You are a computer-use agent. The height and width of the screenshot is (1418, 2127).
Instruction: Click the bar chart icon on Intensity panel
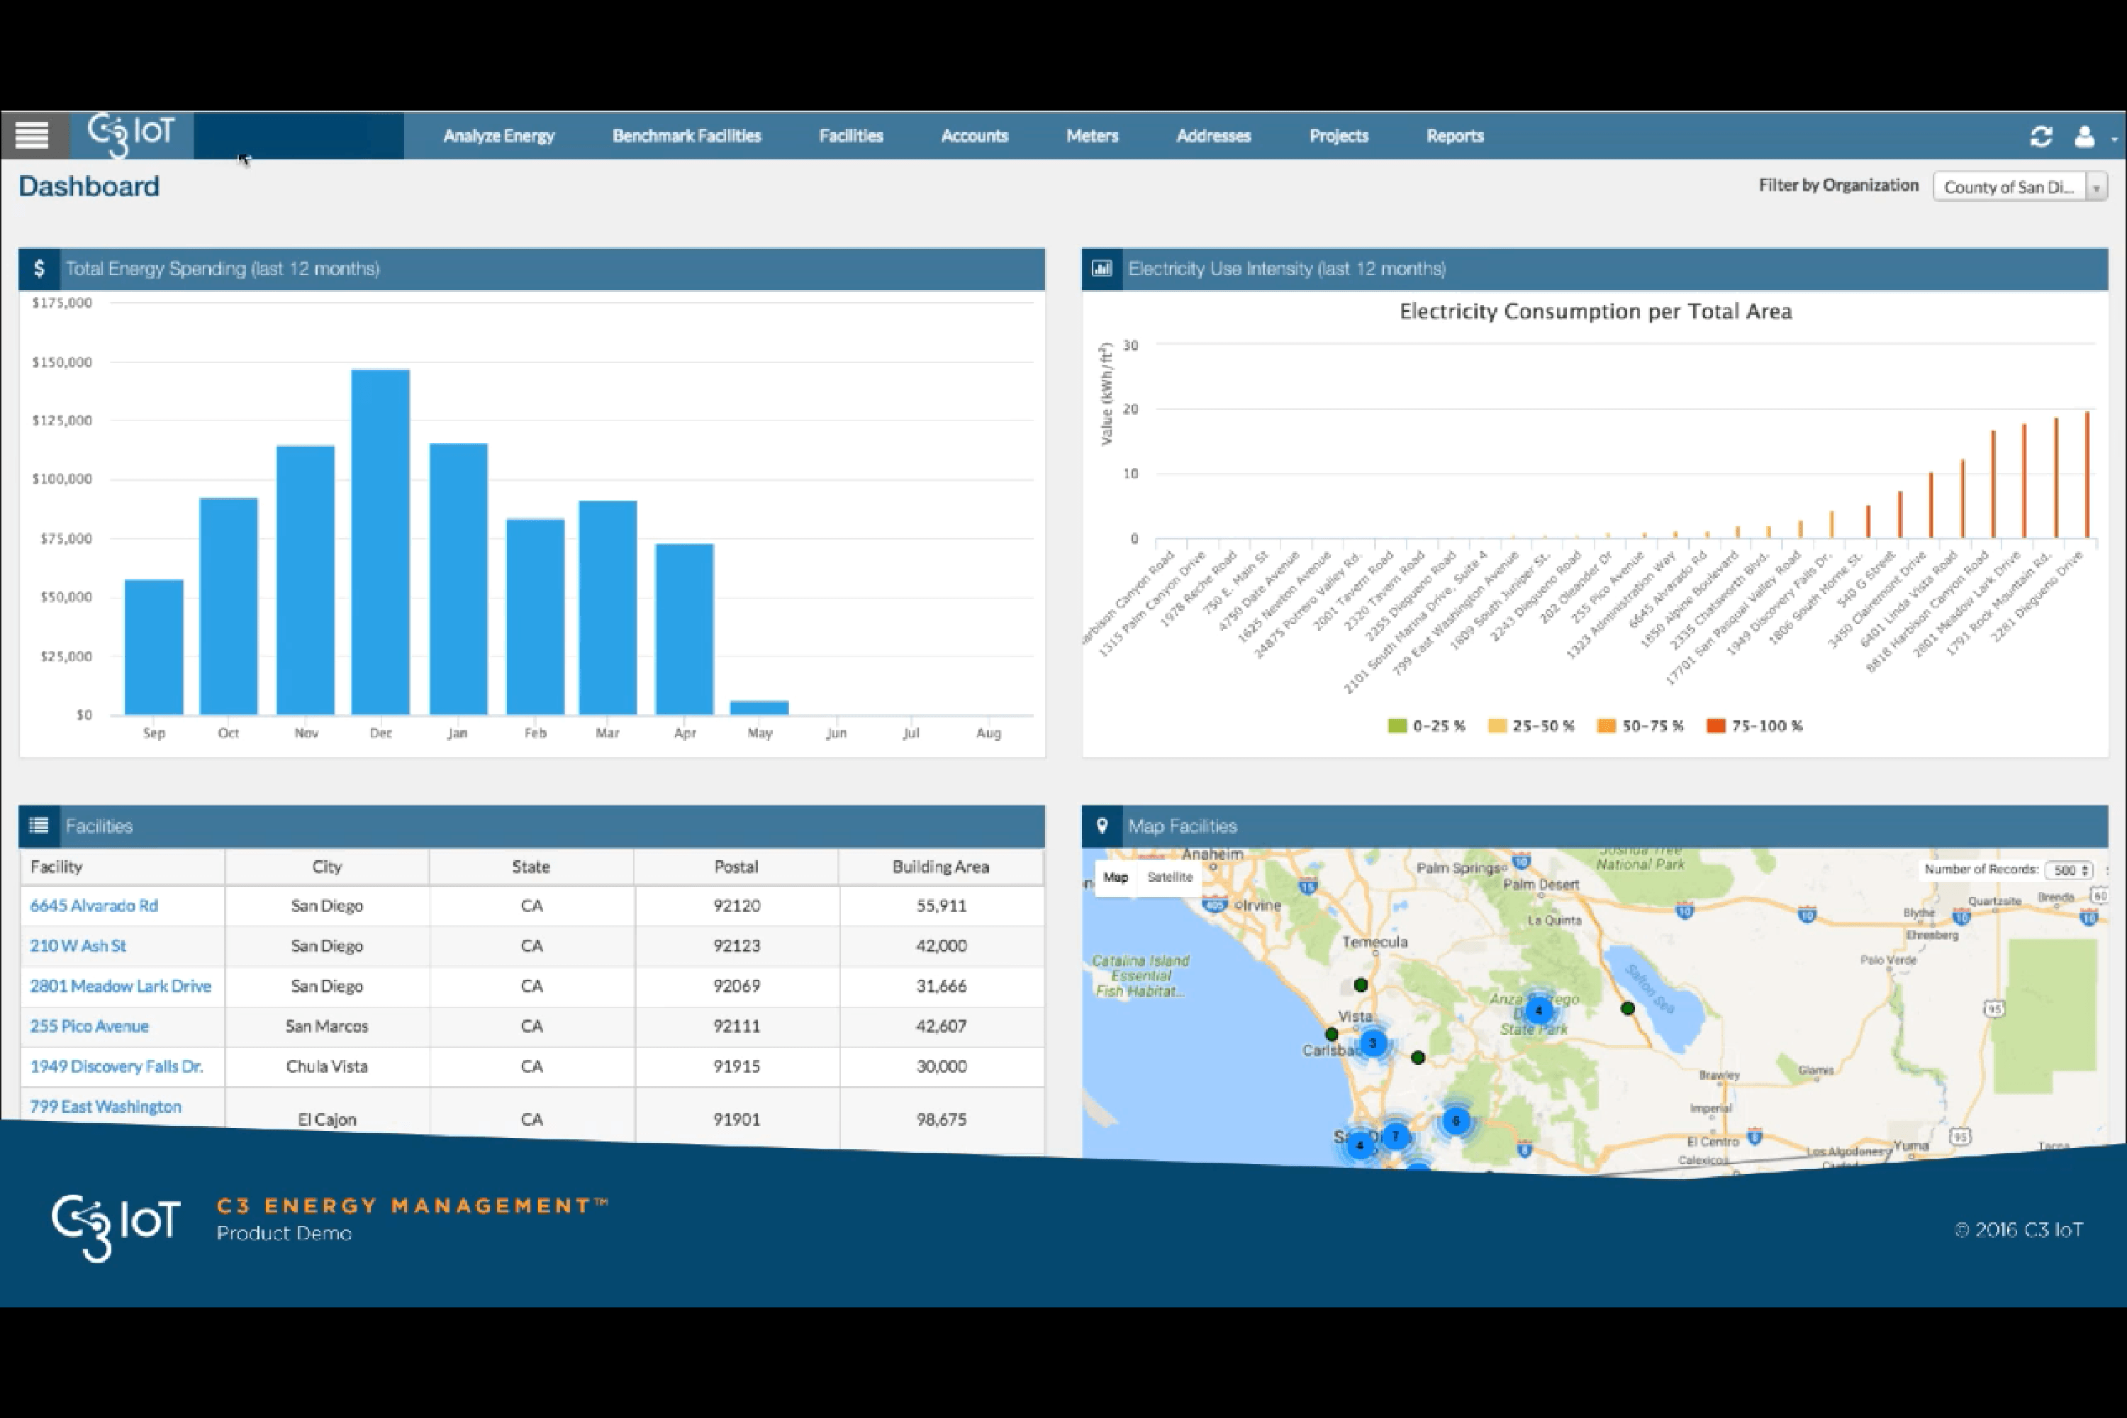[1102, 269]
